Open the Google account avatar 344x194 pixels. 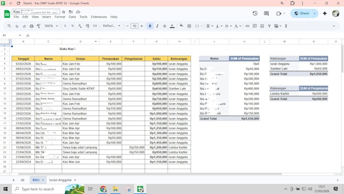tap(335, 13)
